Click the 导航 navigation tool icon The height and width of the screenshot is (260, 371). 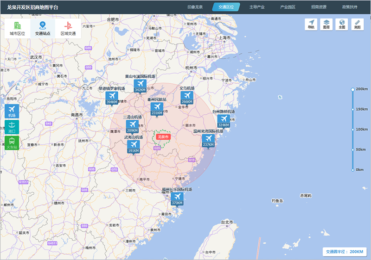pyautogui.click(x=311, y=25)
